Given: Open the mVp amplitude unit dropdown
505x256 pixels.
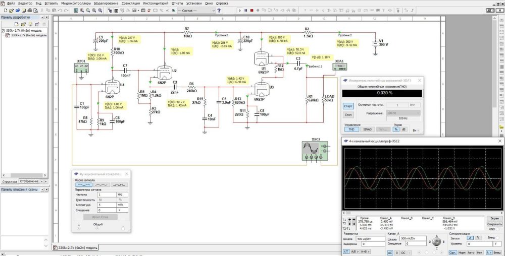Looking at the screenshot, I should point(122,205).
